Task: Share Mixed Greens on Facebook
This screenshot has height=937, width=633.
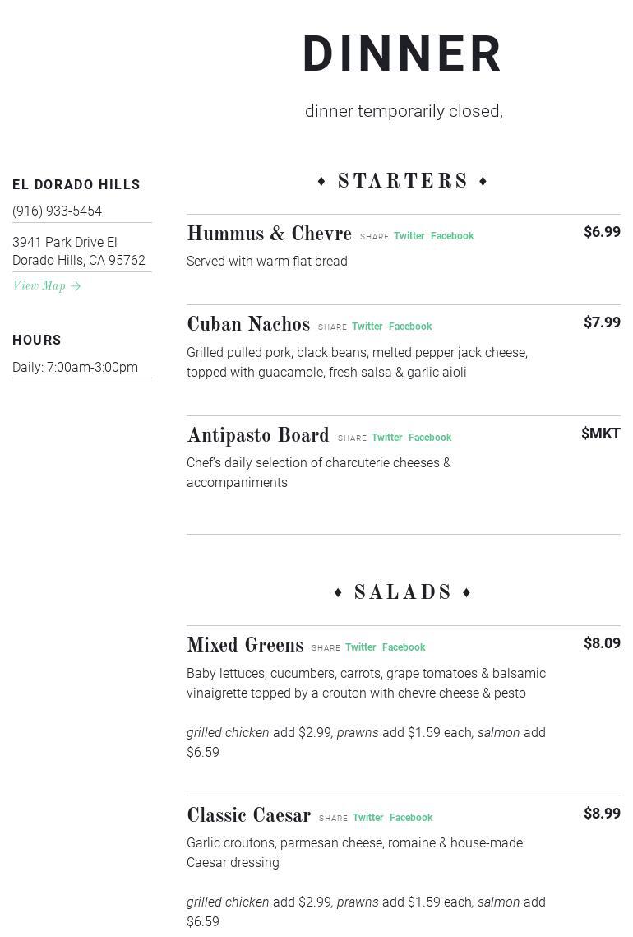Action: pyautogui.click(x=404, y=647)
